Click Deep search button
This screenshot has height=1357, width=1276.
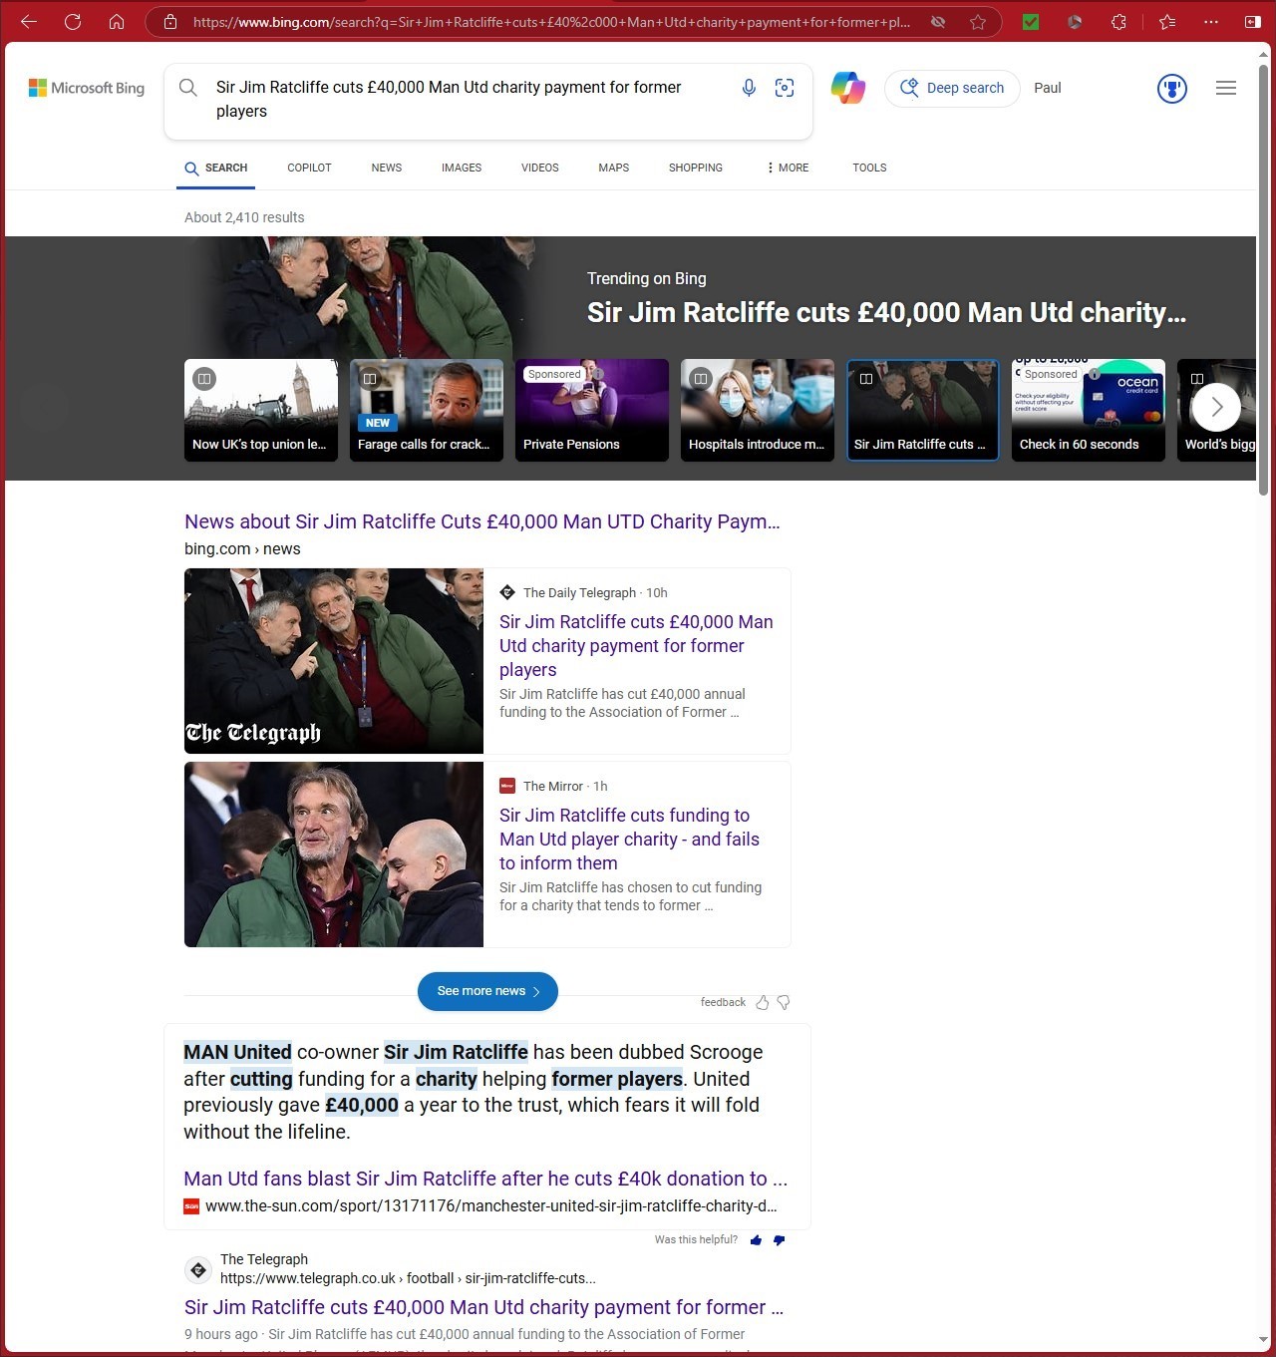coord(952,88)
